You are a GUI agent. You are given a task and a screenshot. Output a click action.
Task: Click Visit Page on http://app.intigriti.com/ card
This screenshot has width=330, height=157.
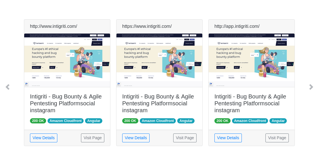277,138
